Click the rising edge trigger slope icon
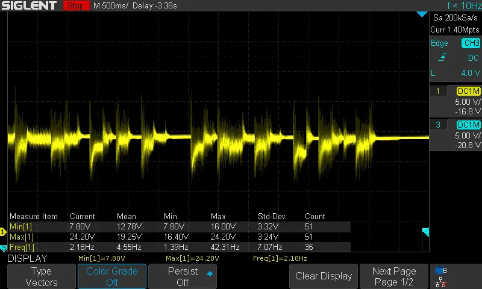 [x=442, y=58]
